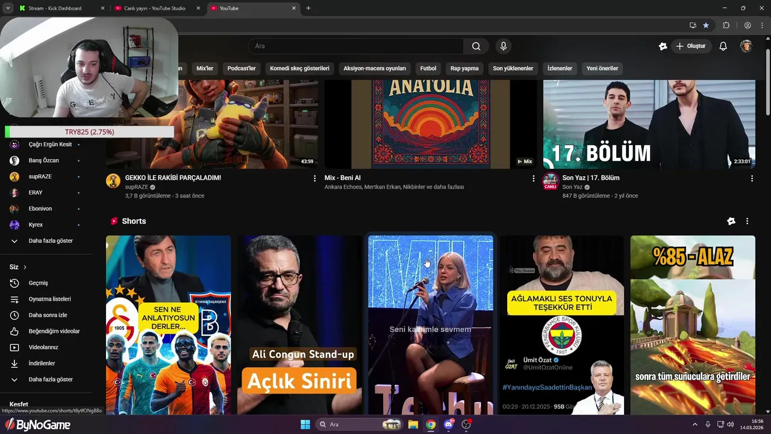The height and width of the screenshot is (434, 771).
Task: Open the Shorts shelf three-dot menu
Action: click(x=747, y=221)
